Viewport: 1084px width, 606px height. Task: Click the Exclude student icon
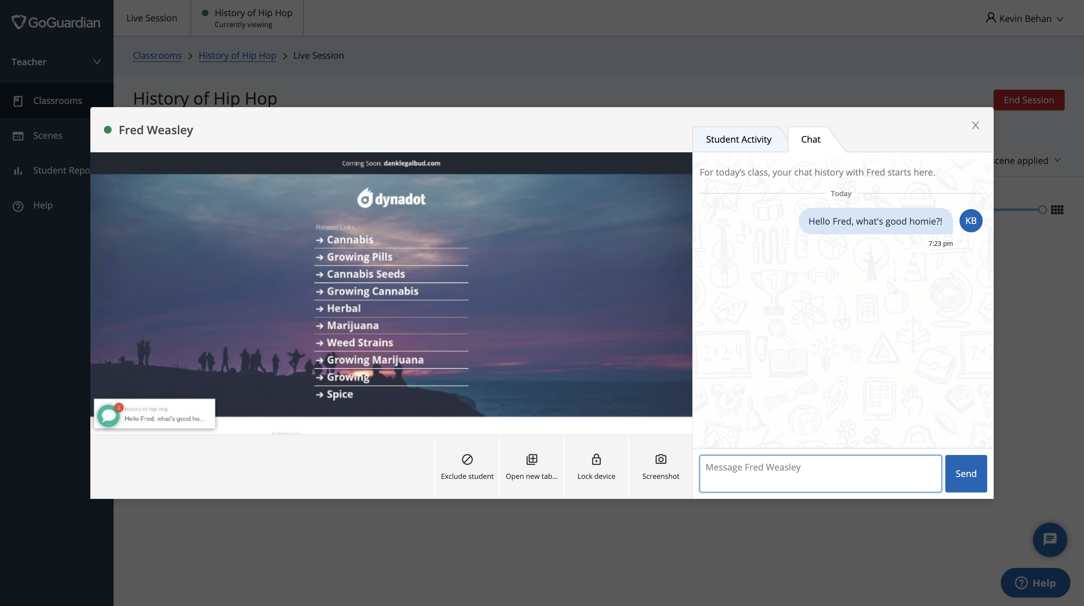coord(467,459)
